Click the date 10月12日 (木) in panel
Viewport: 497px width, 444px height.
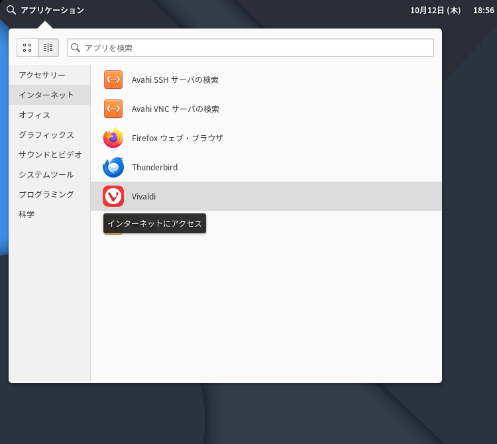coord(435,11)
